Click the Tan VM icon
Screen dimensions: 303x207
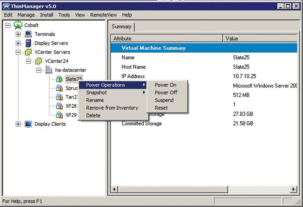click(59, 97)
